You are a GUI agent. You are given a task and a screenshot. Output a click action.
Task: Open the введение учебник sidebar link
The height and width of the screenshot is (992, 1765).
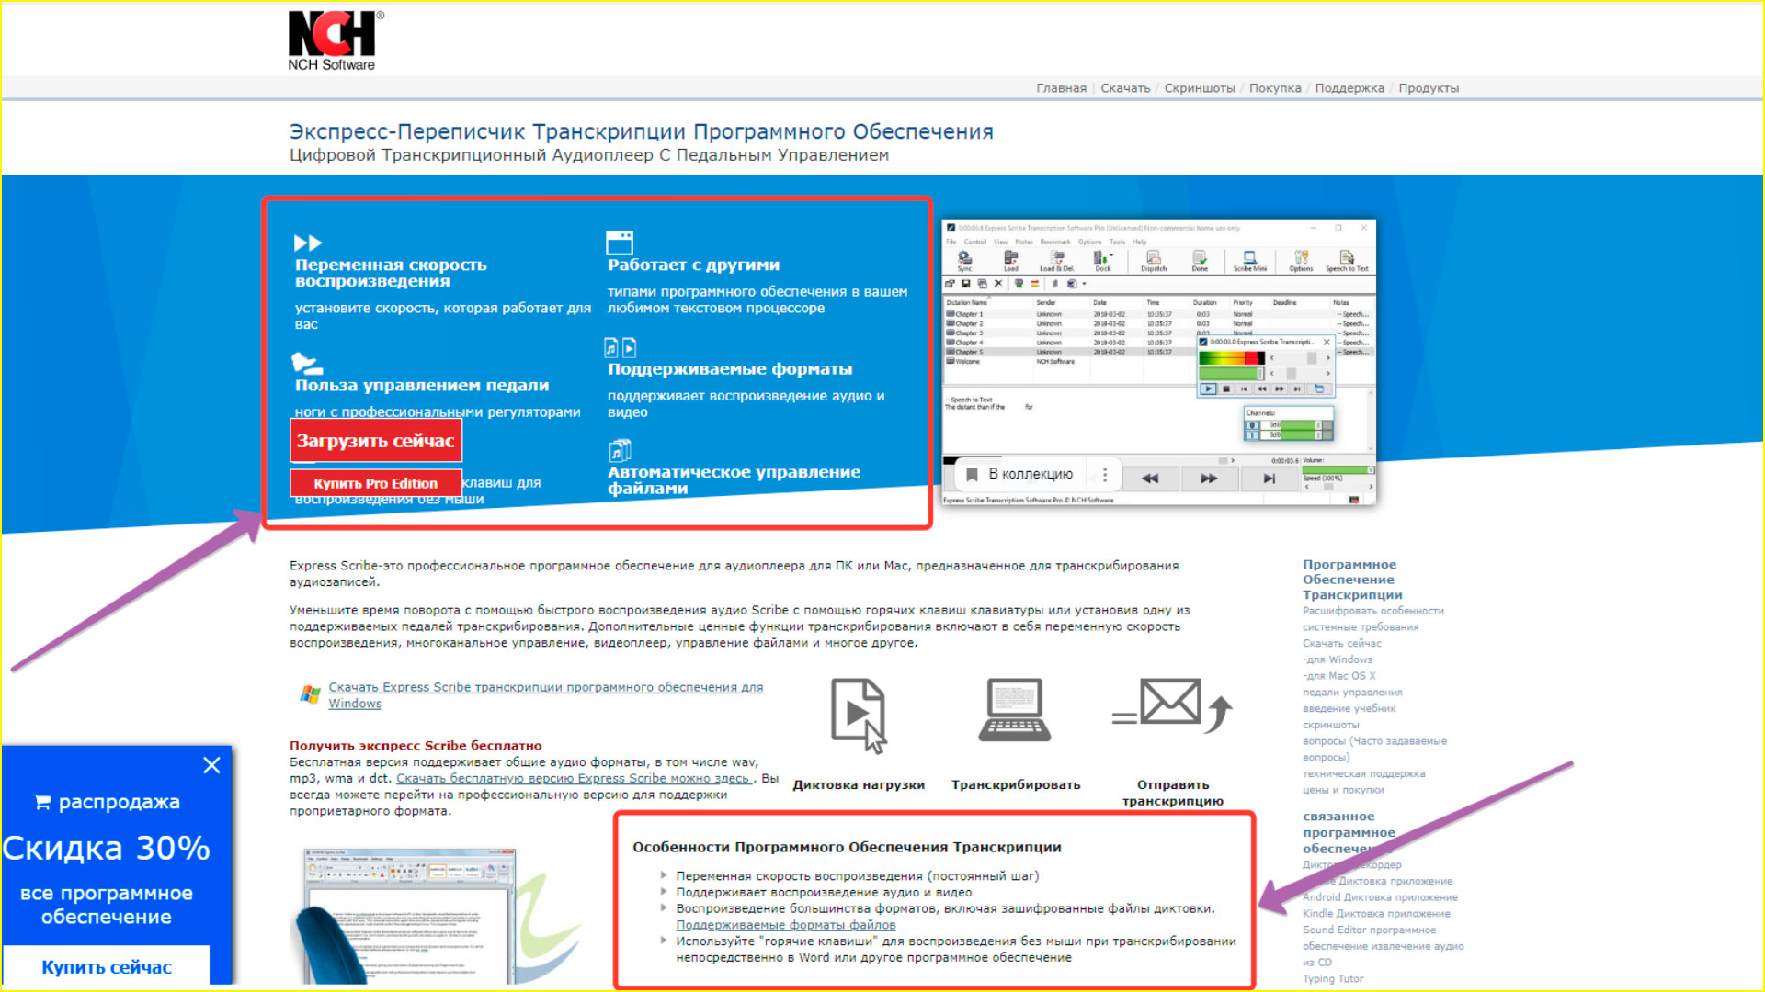pos(1349,709)
